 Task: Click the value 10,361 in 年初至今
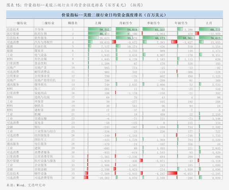188,38
